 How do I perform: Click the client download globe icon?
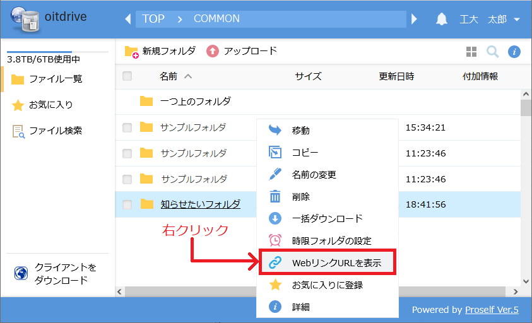click(21, 274)
